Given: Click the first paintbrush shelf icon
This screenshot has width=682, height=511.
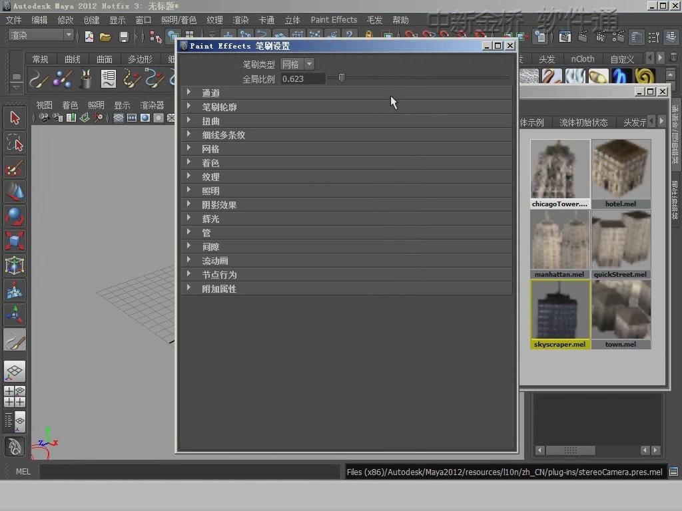Looking at the screenshot, I should click(x=39, y=79).
